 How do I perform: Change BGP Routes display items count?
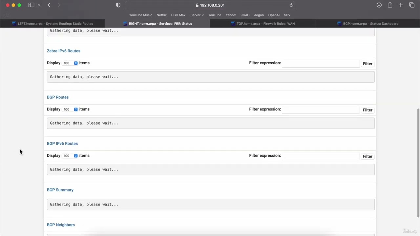[70, 109]
